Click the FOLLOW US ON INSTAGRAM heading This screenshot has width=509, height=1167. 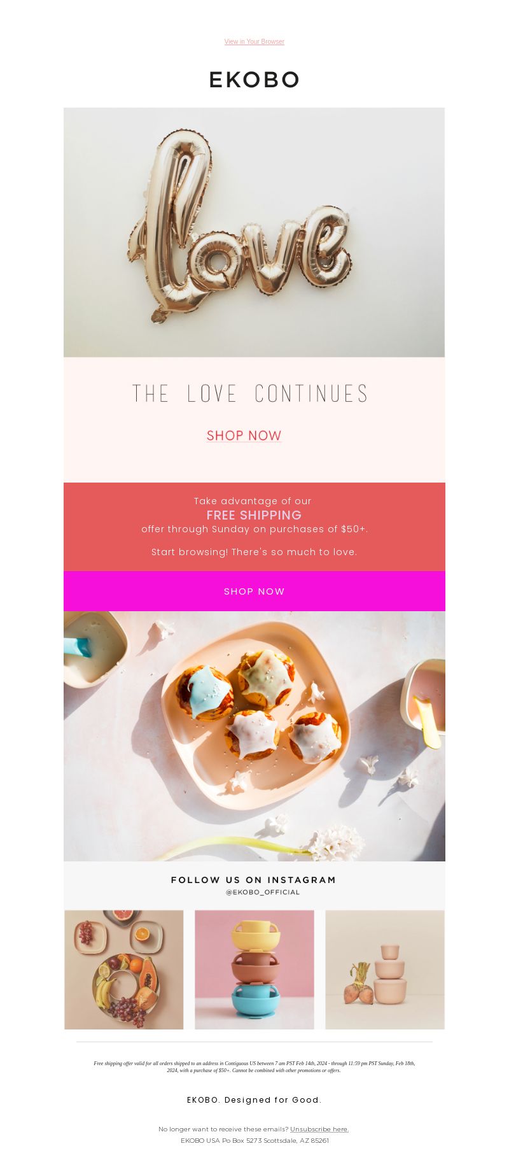tap(253, 880)
